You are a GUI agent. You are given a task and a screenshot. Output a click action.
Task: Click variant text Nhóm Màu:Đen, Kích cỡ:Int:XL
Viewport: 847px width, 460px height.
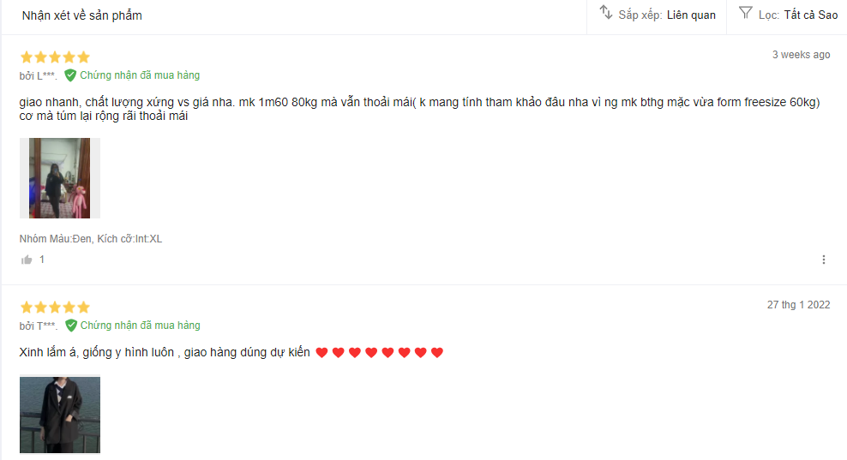[x=91, y=239]
